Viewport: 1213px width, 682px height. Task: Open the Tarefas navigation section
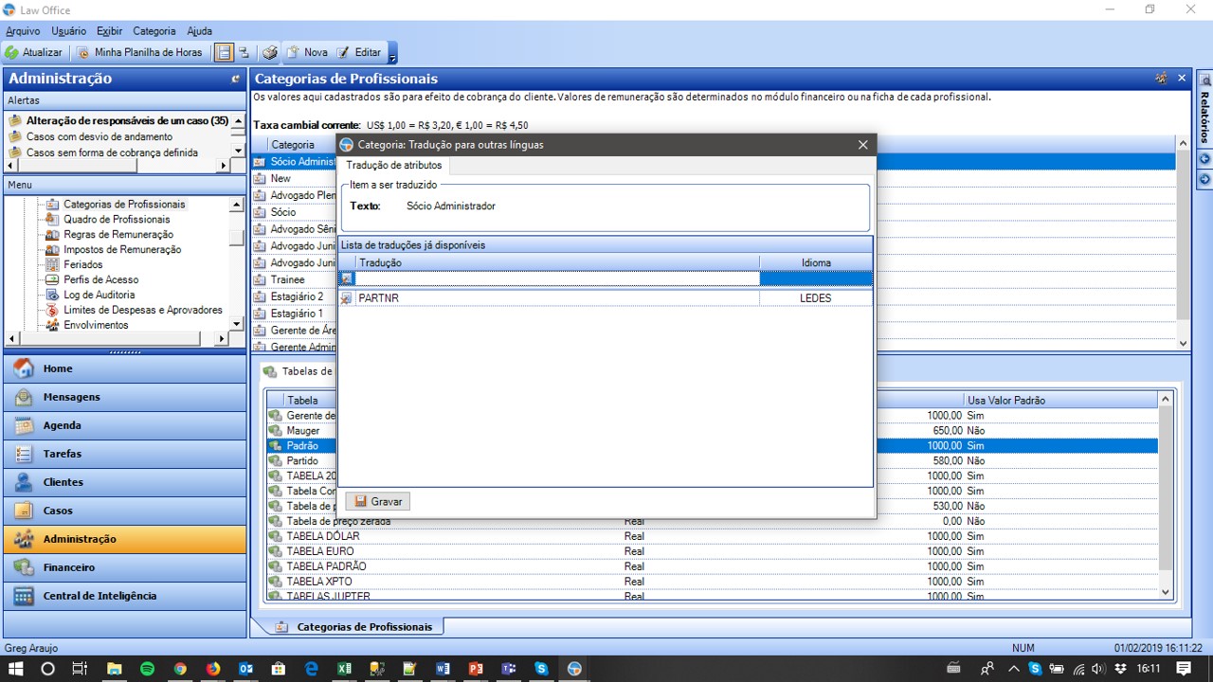point(124,454)
